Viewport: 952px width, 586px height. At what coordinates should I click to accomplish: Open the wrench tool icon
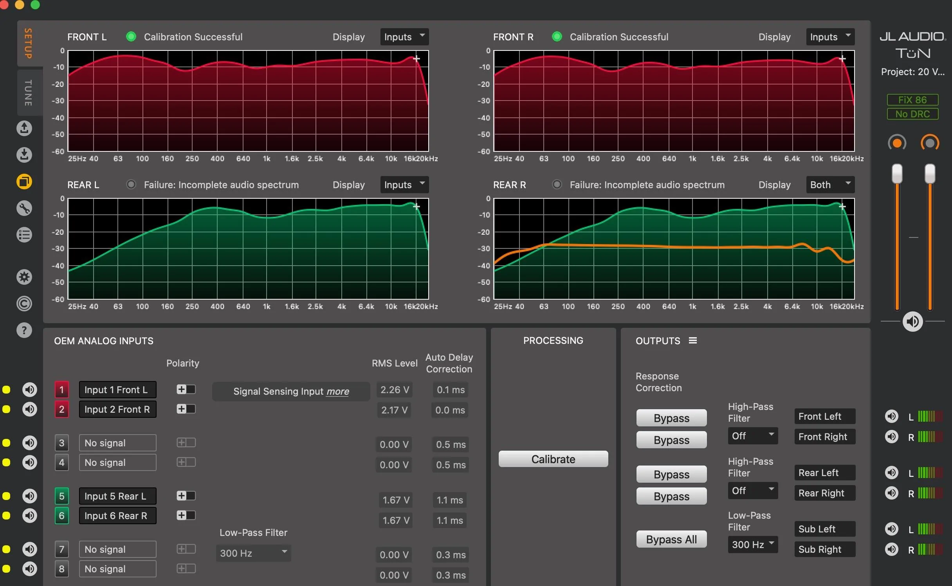24,208
